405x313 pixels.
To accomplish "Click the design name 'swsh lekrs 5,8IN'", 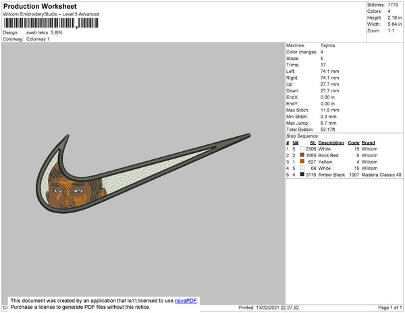I will pyautogui.click(x=44, y=32).
